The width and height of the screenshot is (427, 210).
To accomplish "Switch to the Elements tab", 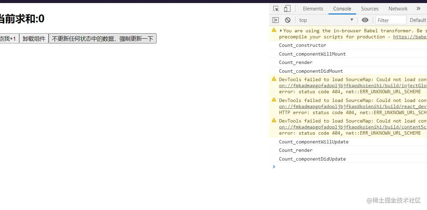I will (313, 9).
